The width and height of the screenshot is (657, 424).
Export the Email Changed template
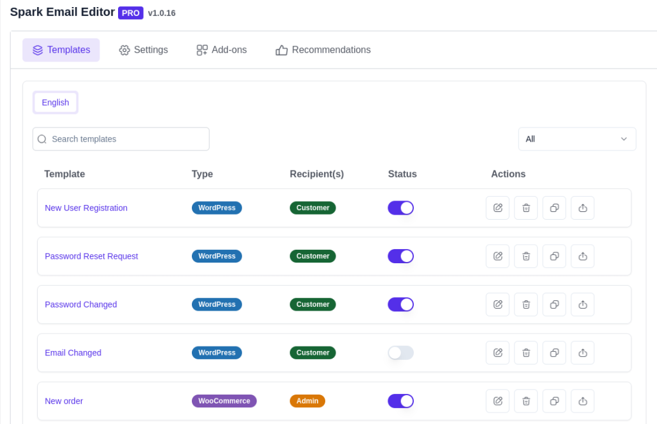[583, 353]
